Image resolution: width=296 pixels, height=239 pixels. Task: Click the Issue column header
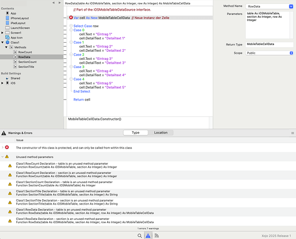20,140
